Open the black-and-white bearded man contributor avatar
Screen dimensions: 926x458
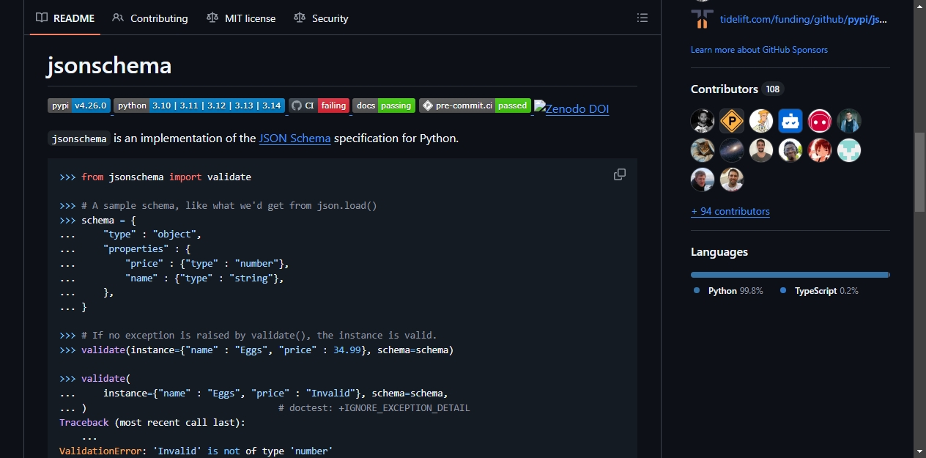pyautogui.click(x=703, y=121)
